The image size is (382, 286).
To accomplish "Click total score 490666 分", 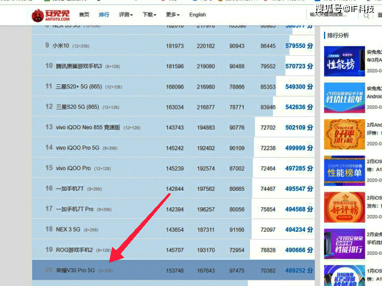I will click(299, 250).
